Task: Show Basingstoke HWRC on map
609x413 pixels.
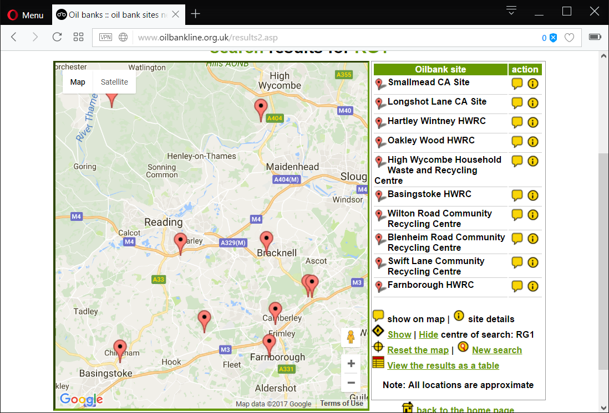Action: pyautogui.click(x=517, y=195)
